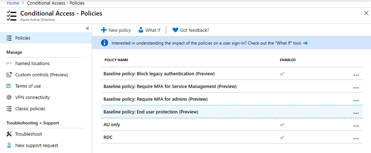Screen dimensions: 371x153
Task: Click the Terms of use icon
Action: 9,86
